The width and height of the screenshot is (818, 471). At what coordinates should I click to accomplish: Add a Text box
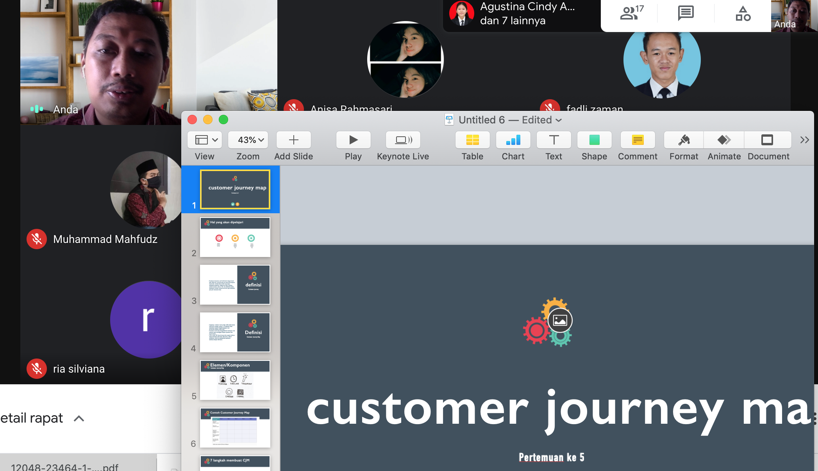point(554,140)
